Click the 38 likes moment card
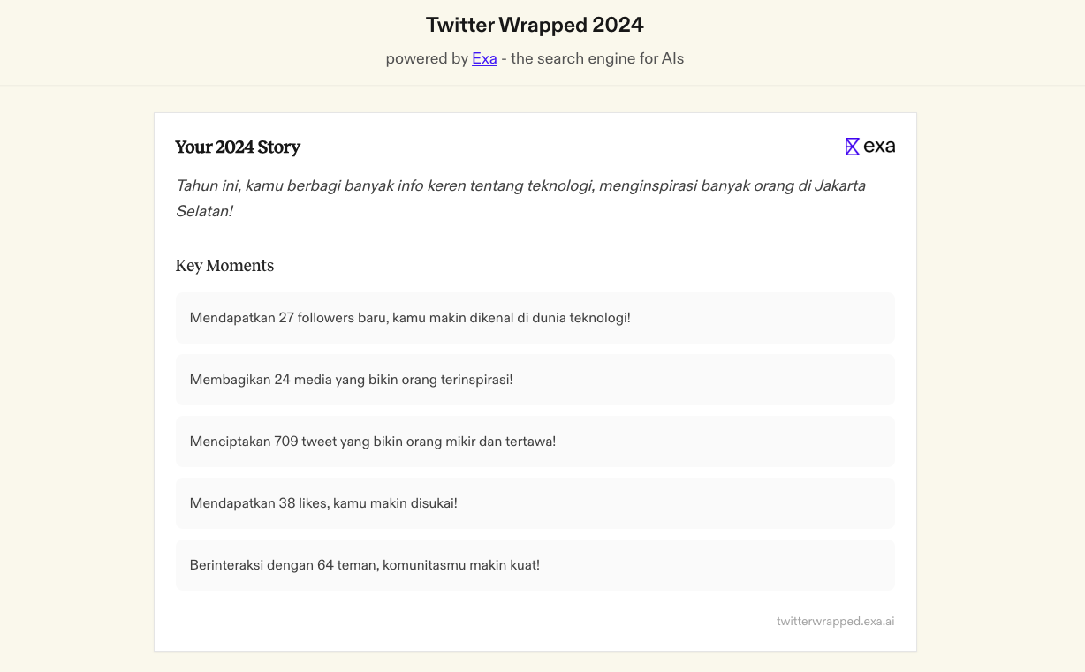 [535, 502]
